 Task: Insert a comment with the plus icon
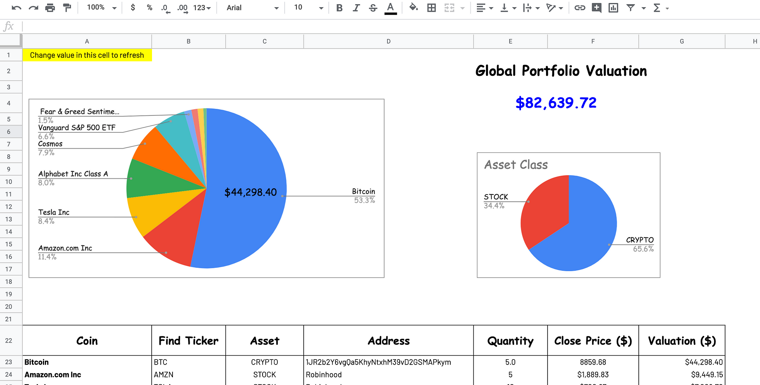(597, 8)
